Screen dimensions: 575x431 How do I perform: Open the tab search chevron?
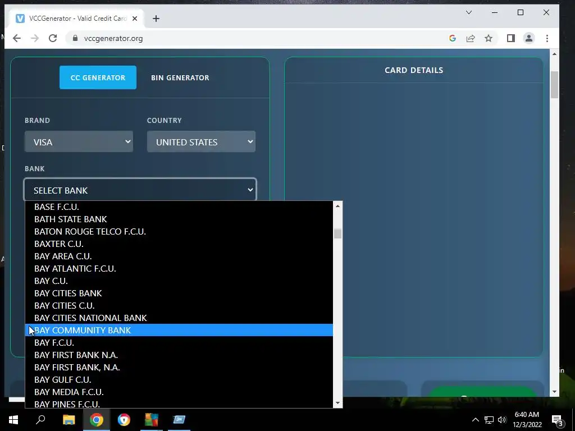pyautogui.click(x=469, y=12)
